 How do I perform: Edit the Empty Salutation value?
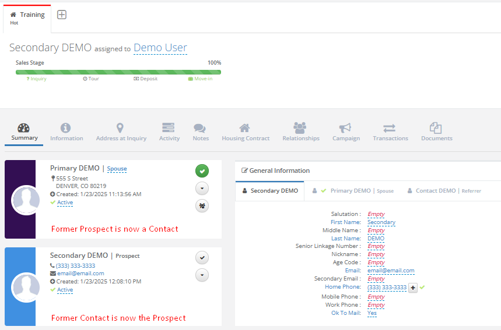(x=376, y=214)
